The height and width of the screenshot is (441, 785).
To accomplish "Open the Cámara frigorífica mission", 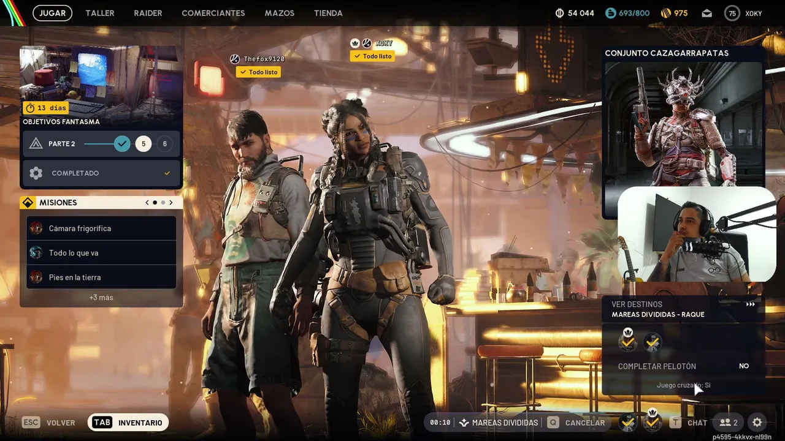I will [x=101, y=228].
